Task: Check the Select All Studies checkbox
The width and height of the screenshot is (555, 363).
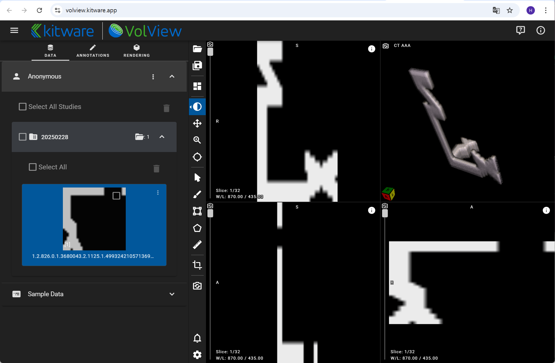Action: [23, 107]
